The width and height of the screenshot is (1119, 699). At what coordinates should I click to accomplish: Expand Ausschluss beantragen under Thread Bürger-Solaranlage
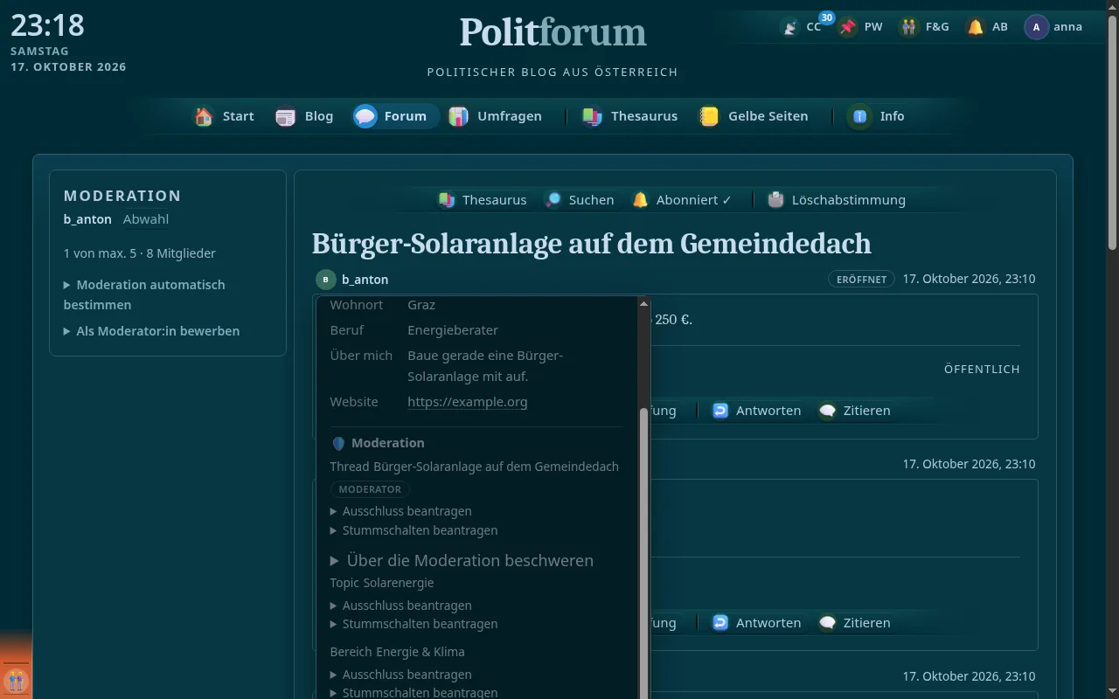tap(400, 511)
